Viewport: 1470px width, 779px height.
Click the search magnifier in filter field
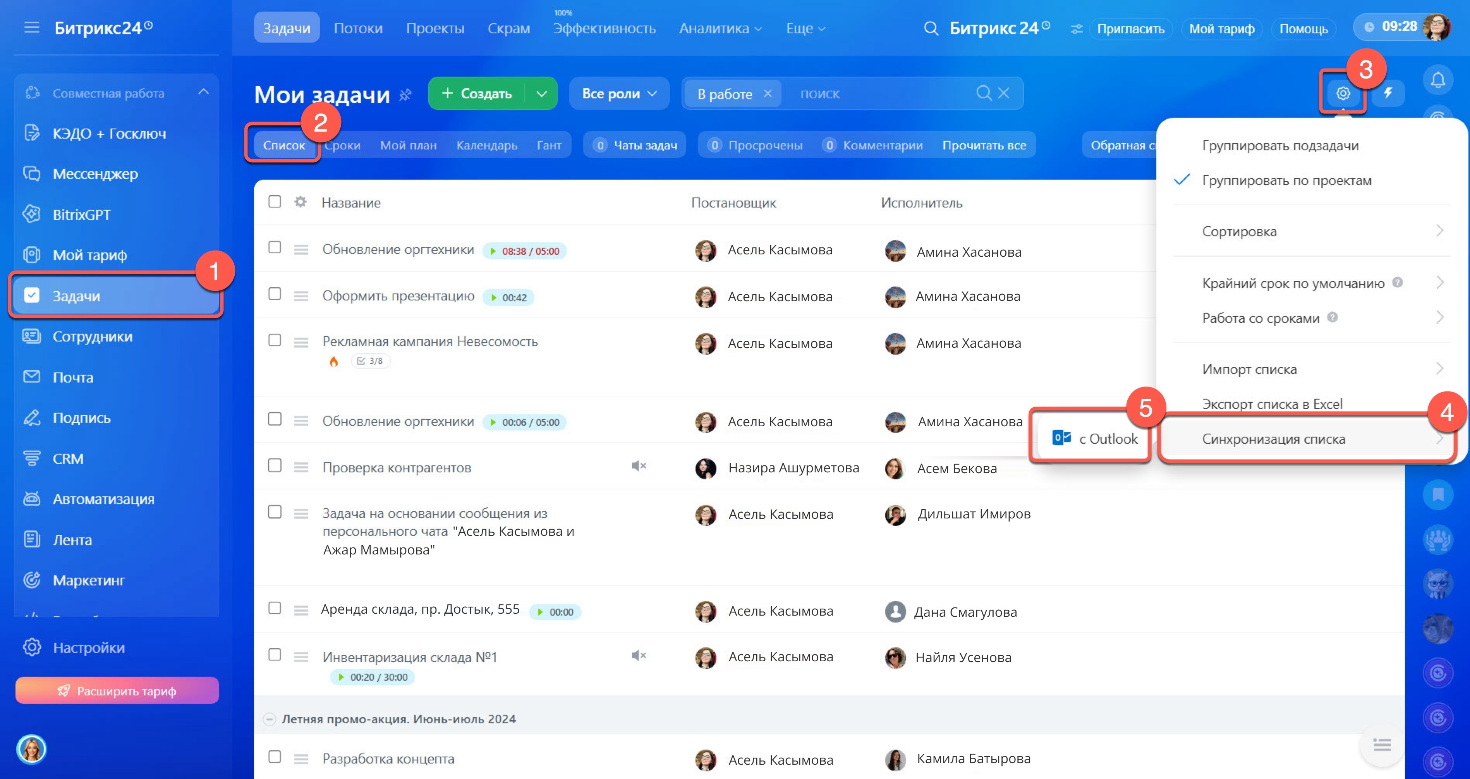984,93
